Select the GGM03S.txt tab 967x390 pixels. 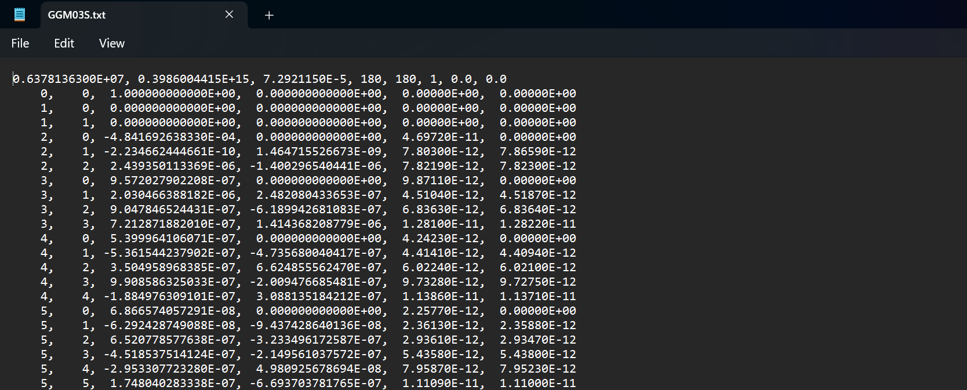point(116,15)
